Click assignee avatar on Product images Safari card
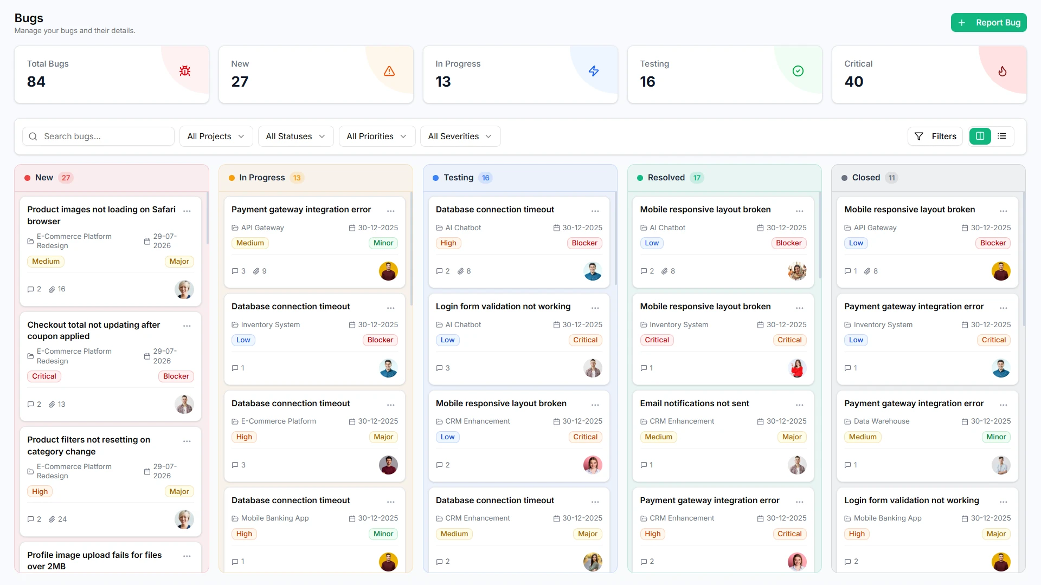 [x=184, y=289]
